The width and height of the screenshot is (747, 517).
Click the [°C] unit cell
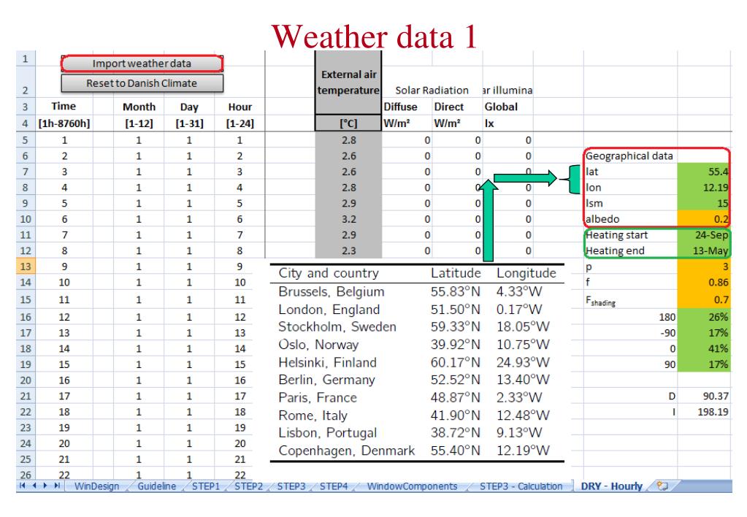348,123
